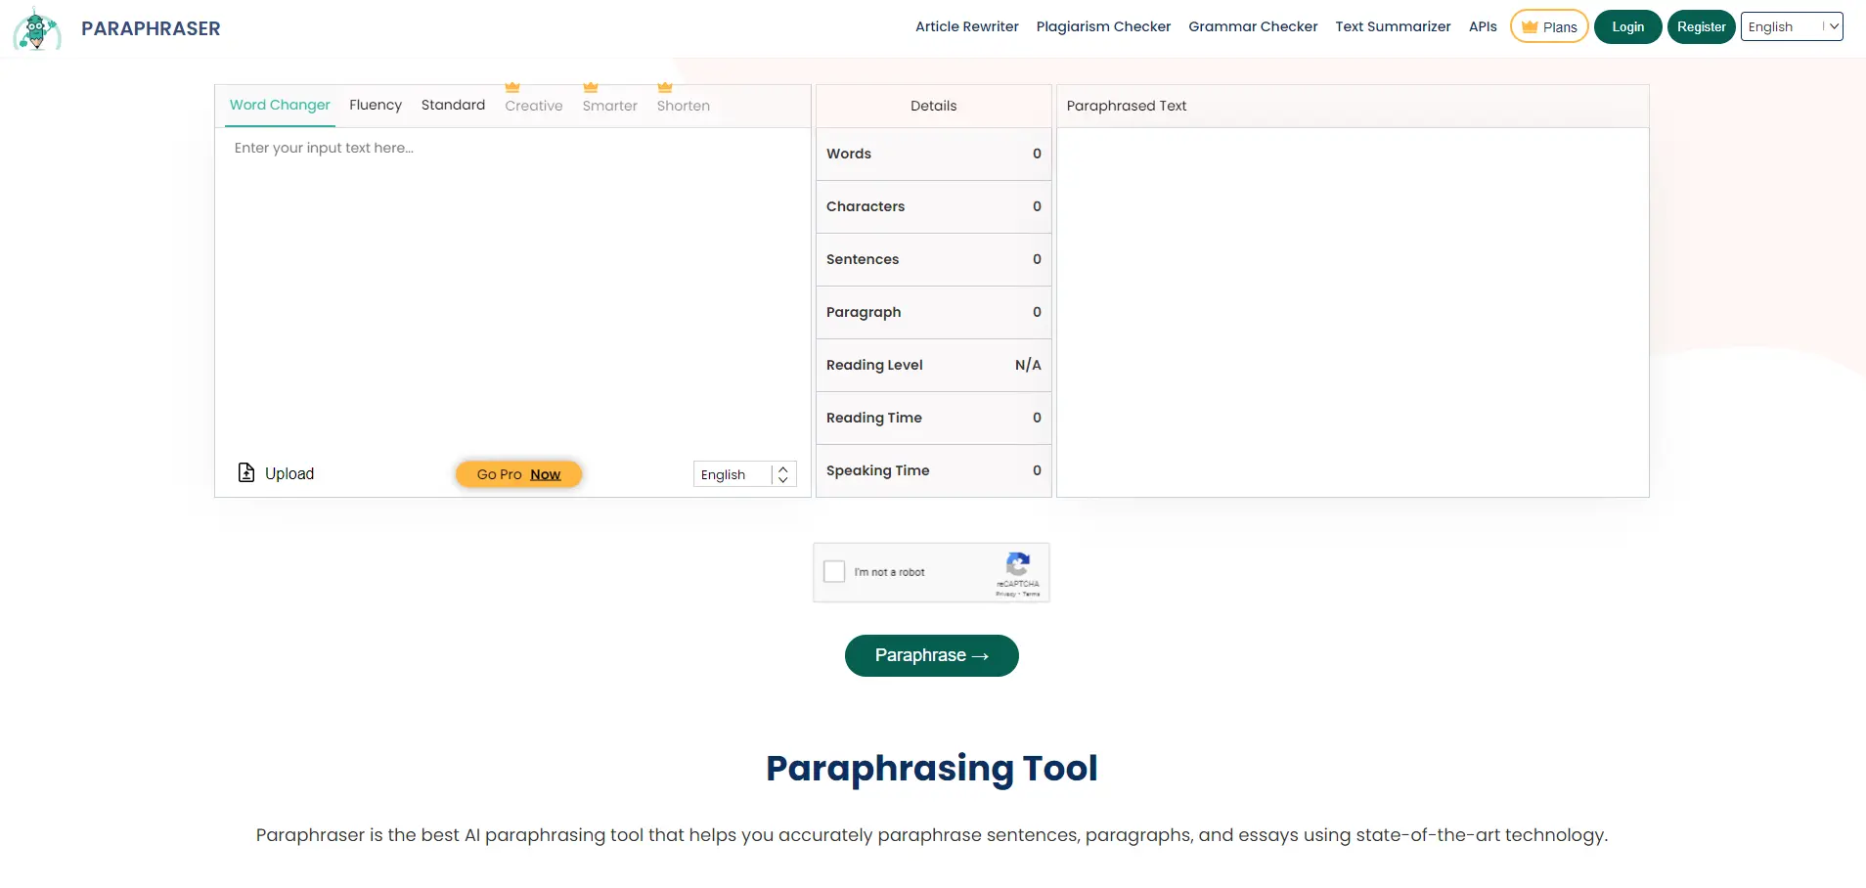1866x888 pixels.
Task: Click the Paraphrased Text header label
Action: tap(1127, 106)
